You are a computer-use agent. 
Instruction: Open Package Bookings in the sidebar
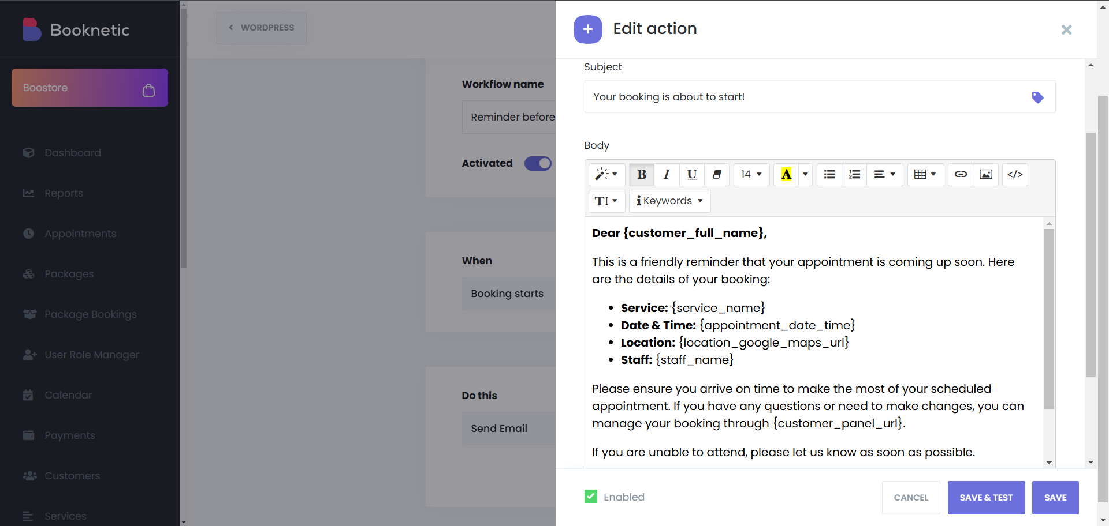(x=90, y=314)
